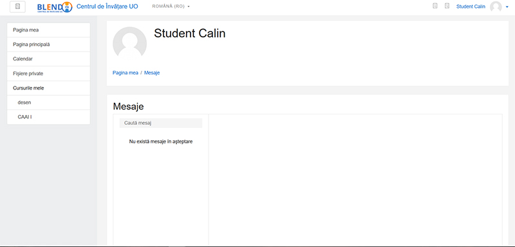Open the desen course
This screenshot has width=515, height=247.
49,102
